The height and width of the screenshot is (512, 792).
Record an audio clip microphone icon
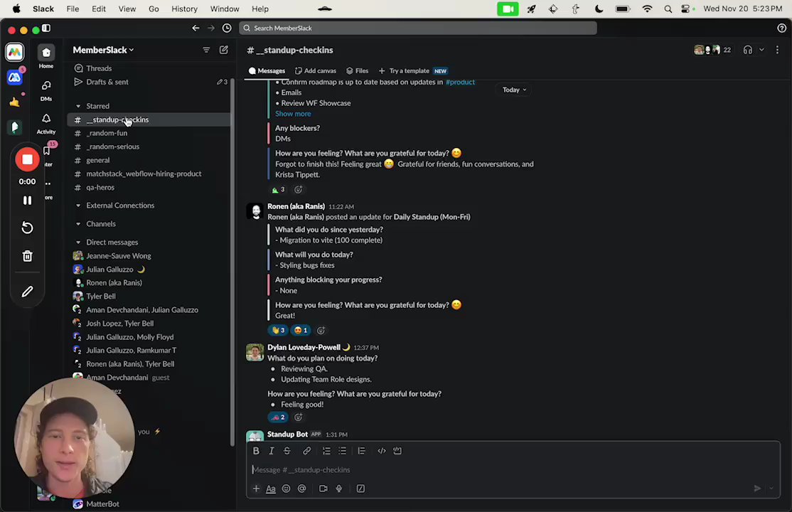pyautogui.click(x=339, y=489)
